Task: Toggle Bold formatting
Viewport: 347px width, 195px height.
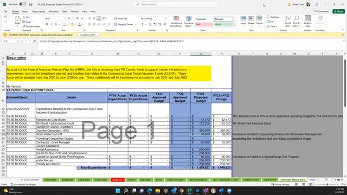Action: [47, 24]
